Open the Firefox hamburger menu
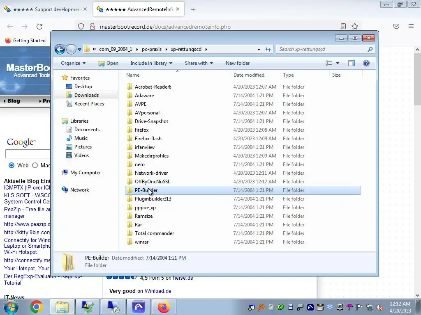 point(411,26)
